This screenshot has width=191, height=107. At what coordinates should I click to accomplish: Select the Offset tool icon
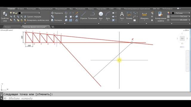pyautogui.click(x=77, y=20)
